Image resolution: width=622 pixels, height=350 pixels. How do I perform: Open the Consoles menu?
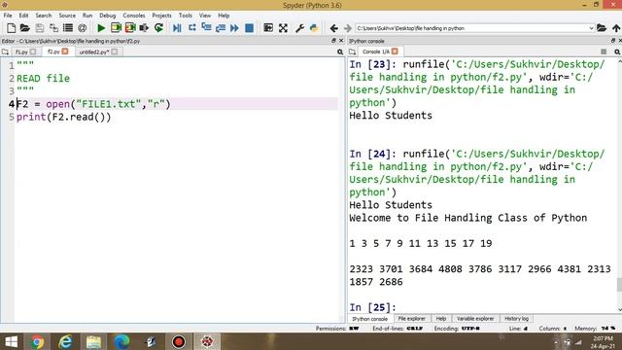(x=134, y=16)
